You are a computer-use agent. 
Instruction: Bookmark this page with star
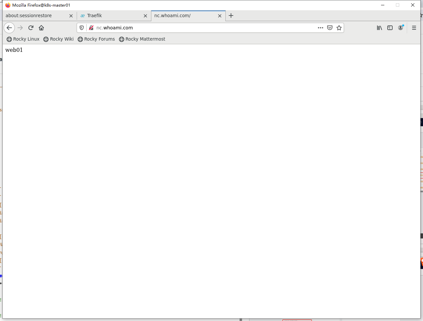click(339, 28)
